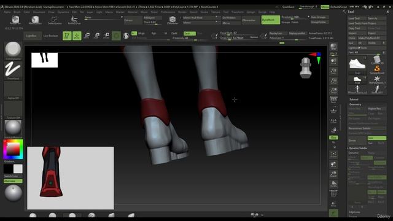Open the Document menu
393x221 pixels.
coord(39,12)
